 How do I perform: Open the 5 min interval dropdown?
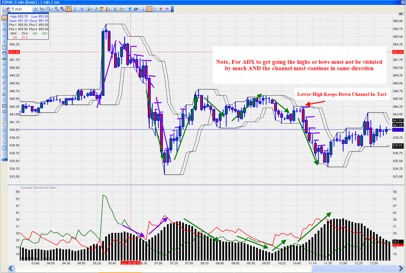35,9
